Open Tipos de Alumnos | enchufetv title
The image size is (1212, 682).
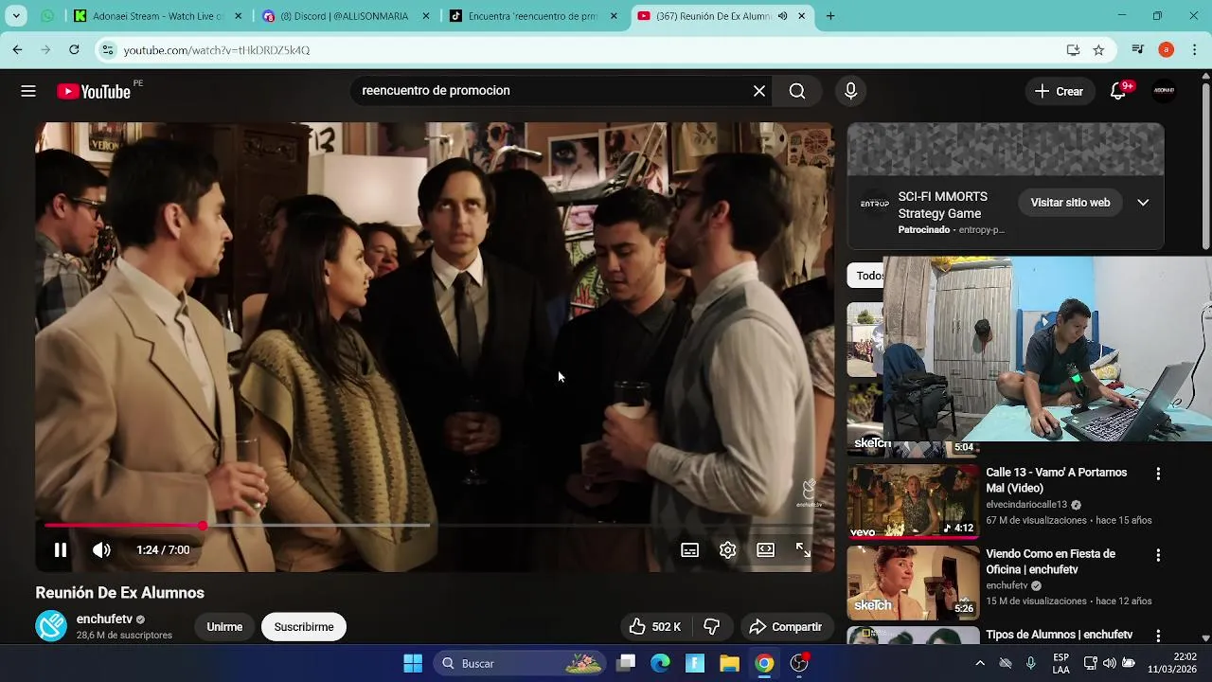pyautogui.click(x=1059, y=635)
